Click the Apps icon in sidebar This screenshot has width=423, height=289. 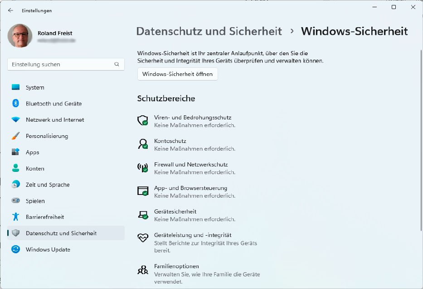click(x=16, y=152)
